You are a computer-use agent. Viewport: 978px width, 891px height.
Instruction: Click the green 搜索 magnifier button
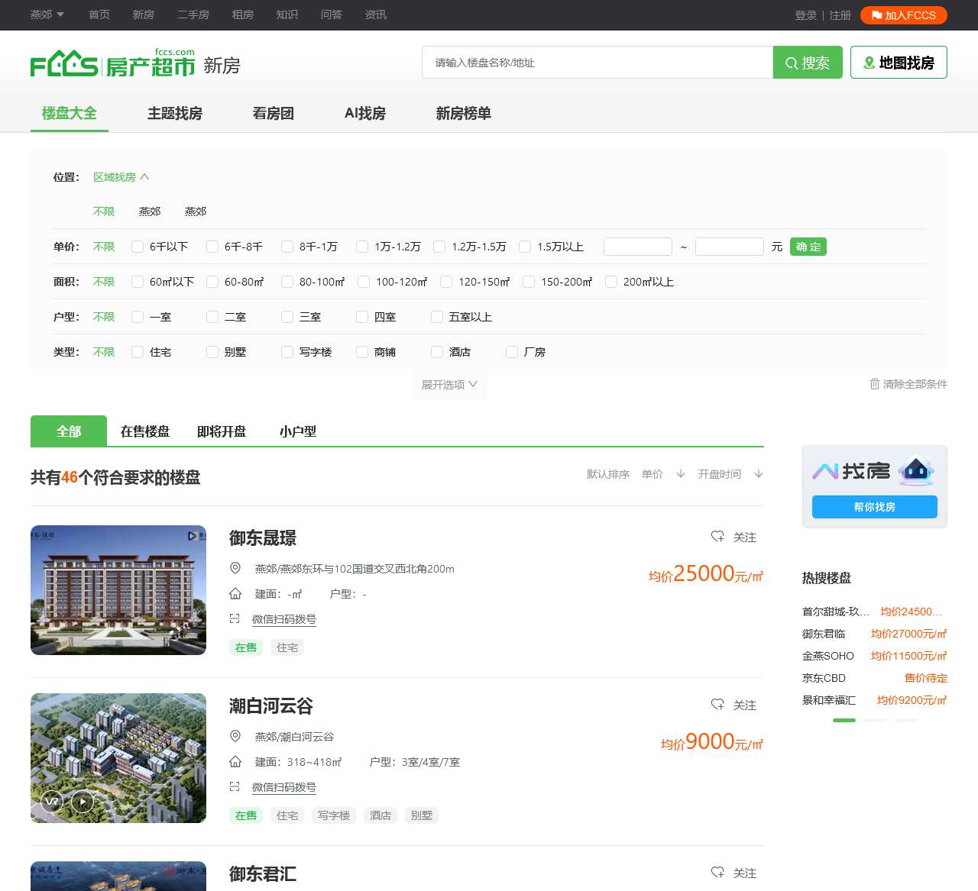(807, 63)
